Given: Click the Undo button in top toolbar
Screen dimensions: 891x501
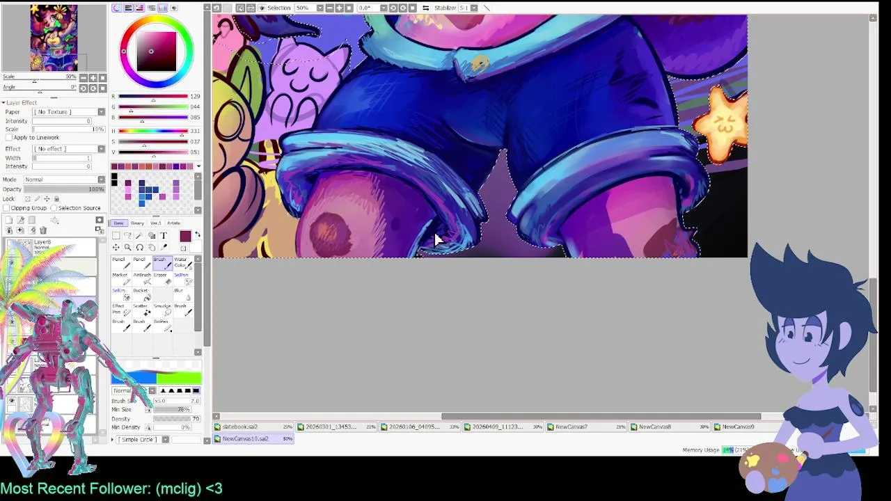Looking at the screenshot, I should click(216, 8).
